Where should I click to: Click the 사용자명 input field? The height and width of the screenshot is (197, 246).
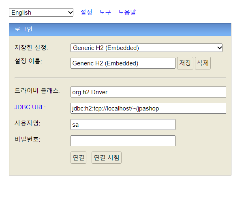pyautogui.click(x=123, y=125)
